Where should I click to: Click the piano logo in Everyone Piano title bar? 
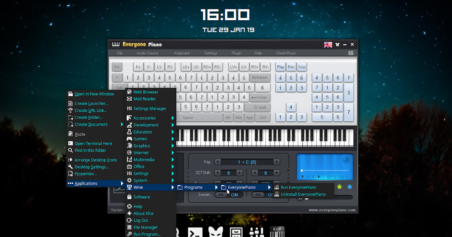116,44
